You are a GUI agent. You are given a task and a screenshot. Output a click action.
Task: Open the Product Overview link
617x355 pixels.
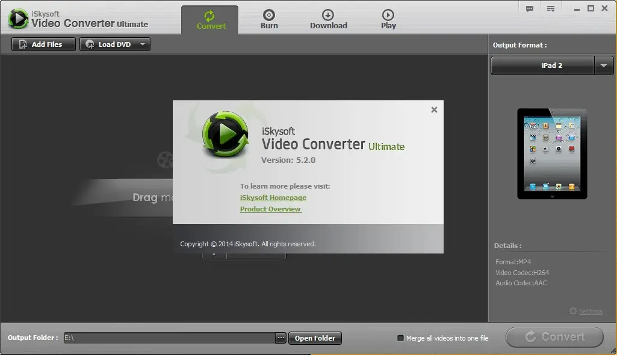[270, 209]
